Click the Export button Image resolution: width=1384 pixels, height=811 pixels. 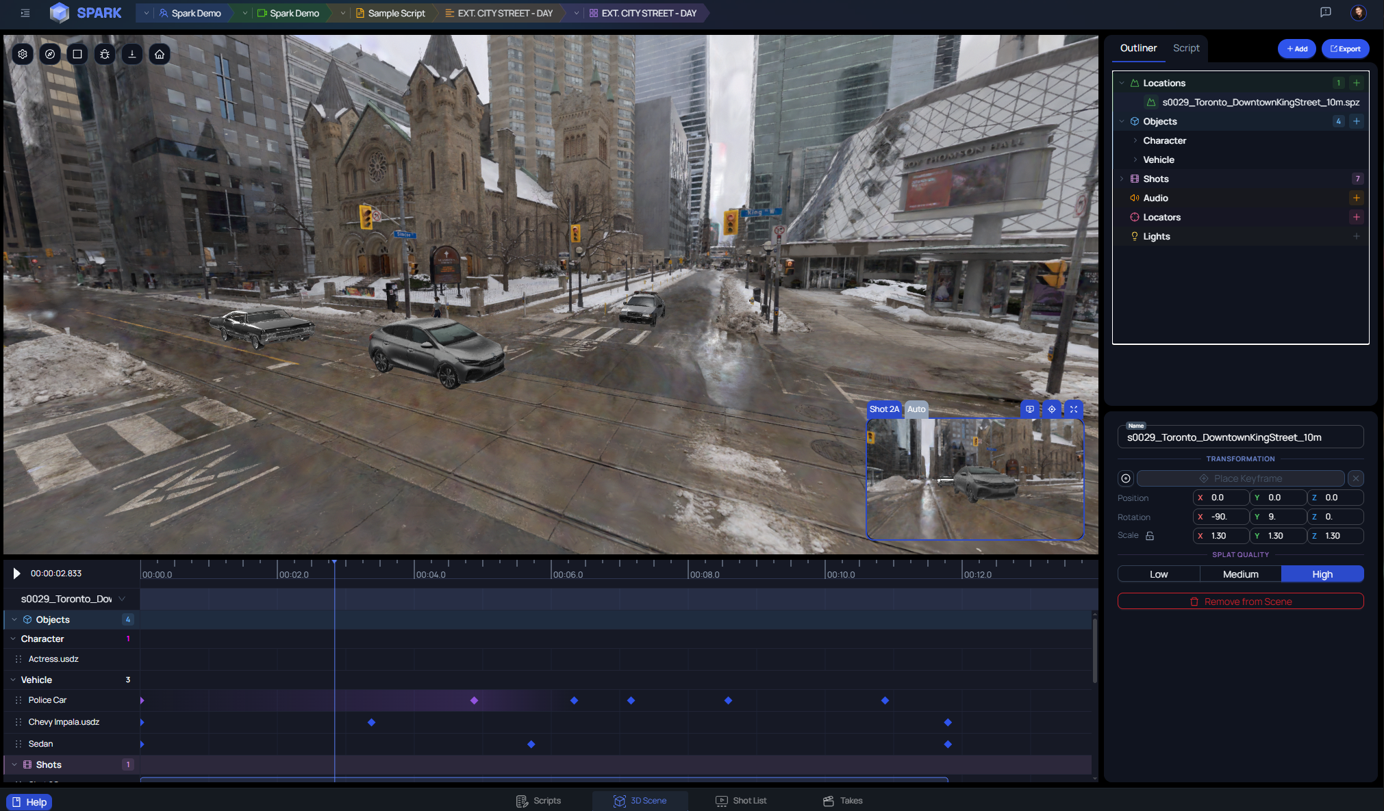(x=1346, y=49)
